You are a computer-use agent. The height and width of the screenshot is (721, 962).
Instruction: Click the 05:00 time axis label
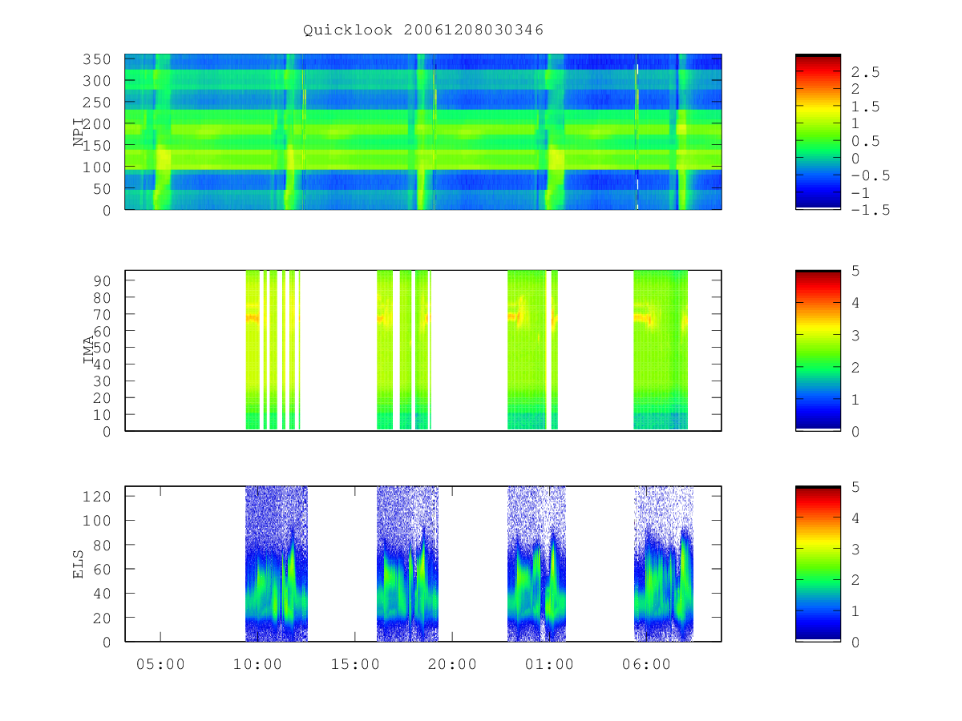click(x=160, y=664)
